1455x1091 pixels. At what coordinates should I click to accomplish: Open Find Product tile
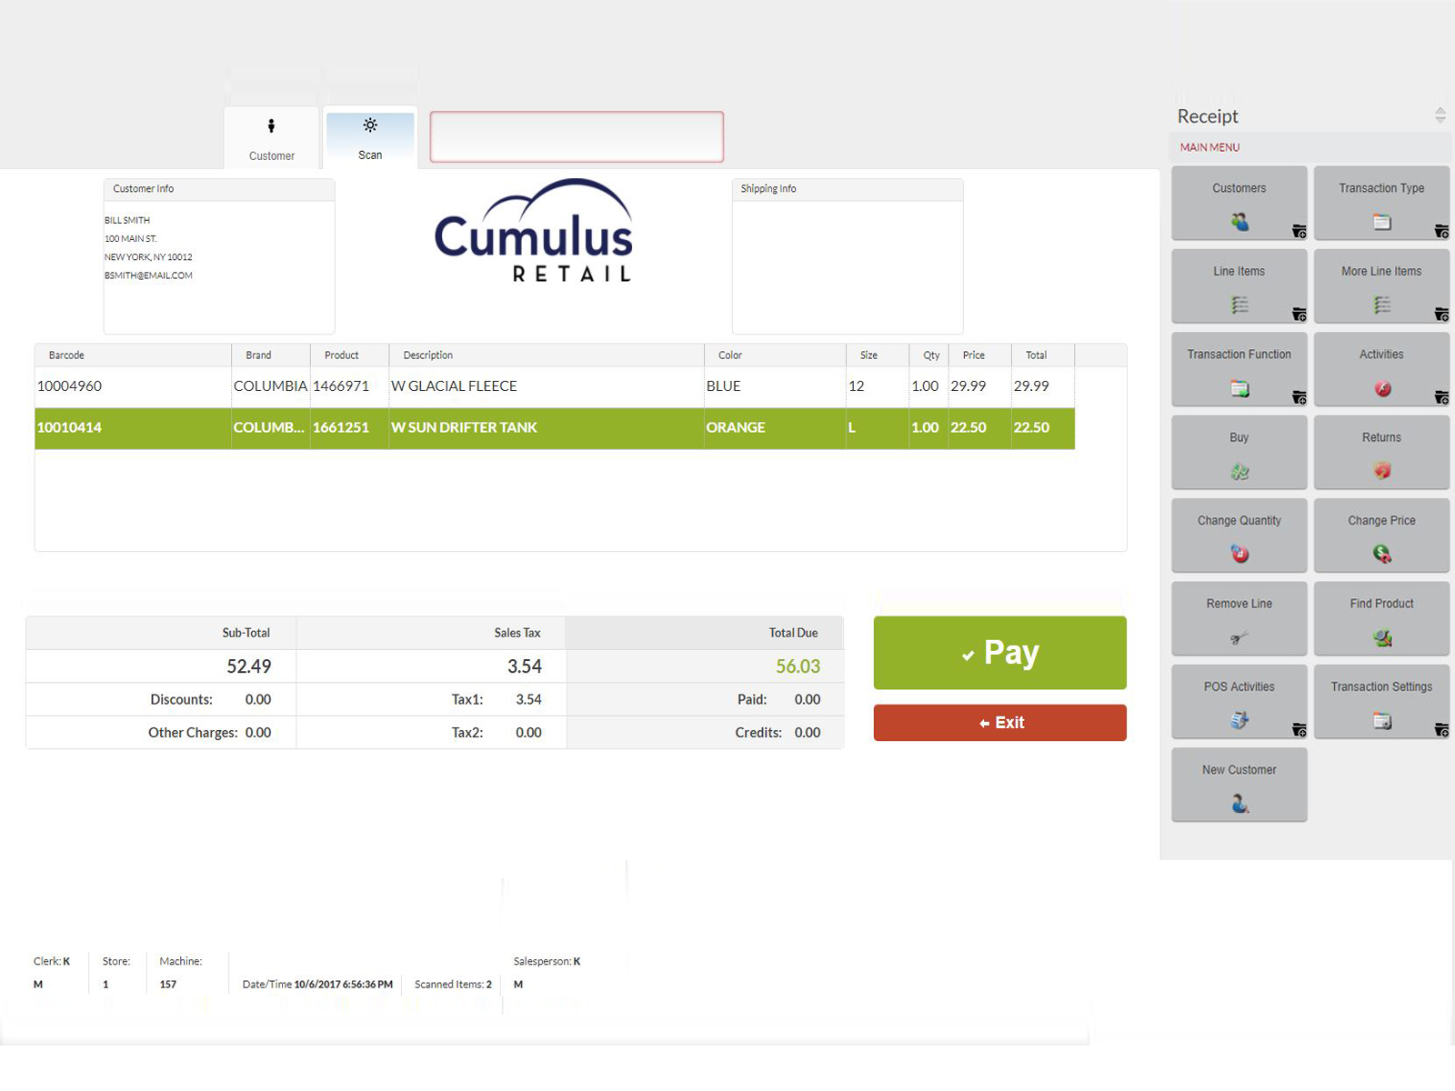(x=1380, y=618)
